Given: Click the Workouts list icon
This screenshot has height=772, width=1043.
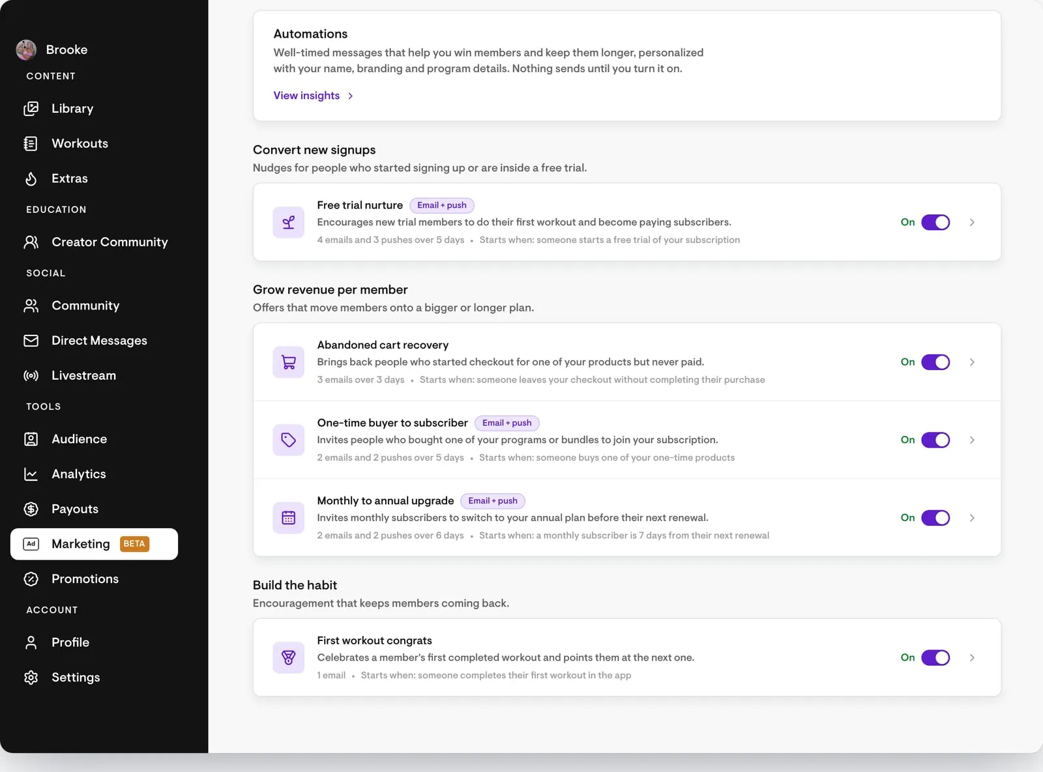Looking at the screenshot, I should tap(31, 143).
